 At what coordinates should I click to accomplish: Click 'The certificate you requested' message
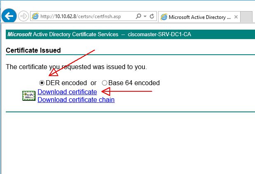tap(76, 67)
